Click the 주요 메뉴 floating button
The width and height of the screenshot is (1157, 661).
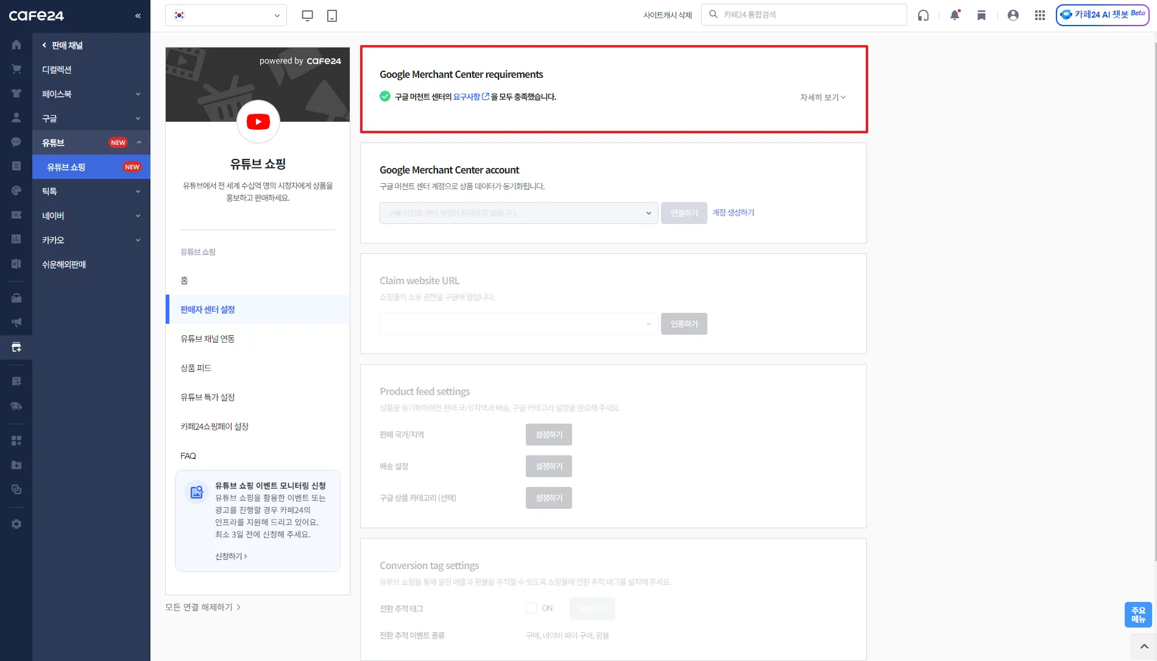[x=1138, y=615]
